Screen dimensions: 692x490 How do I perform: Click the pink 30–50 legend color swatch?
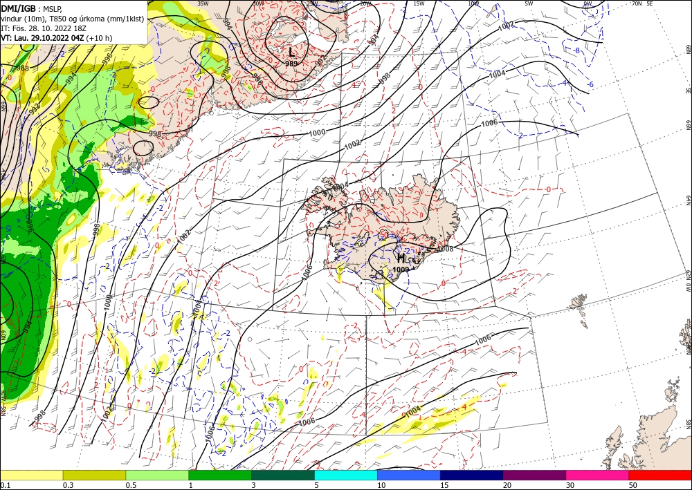[597, 475]
